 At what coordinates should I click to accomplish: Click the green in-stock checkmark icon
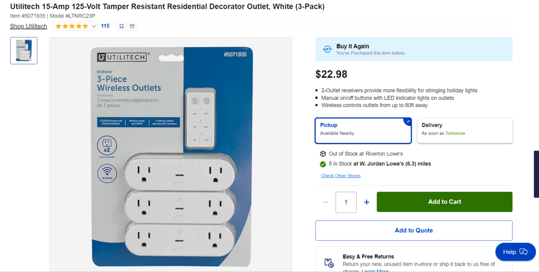(323, 164)
